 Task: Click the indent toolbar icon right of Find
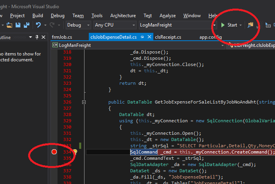tap(268, 25)
